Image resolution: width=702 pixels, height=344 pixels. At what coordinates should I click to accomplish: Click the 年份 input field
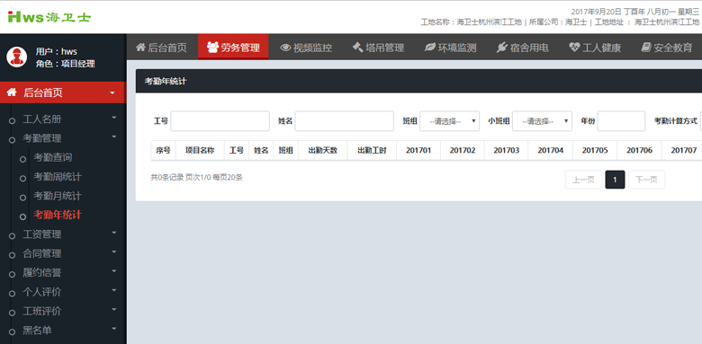click(621, 121)
